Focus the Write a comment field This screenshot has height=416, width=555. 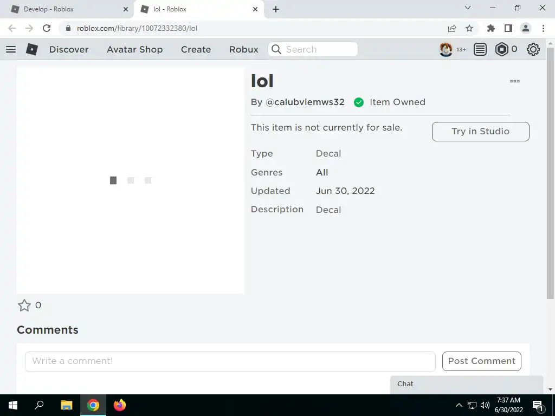coord(230,361)
